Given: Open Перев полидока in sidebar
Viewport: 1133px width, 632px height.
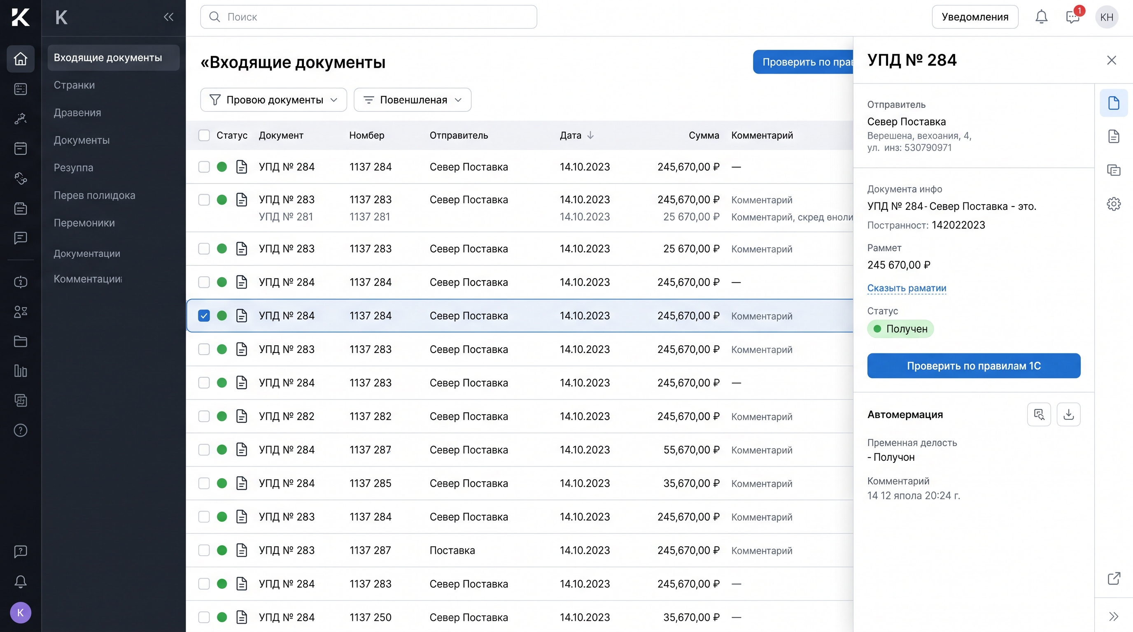Looking at the screenshot, I should pos(95,195).
